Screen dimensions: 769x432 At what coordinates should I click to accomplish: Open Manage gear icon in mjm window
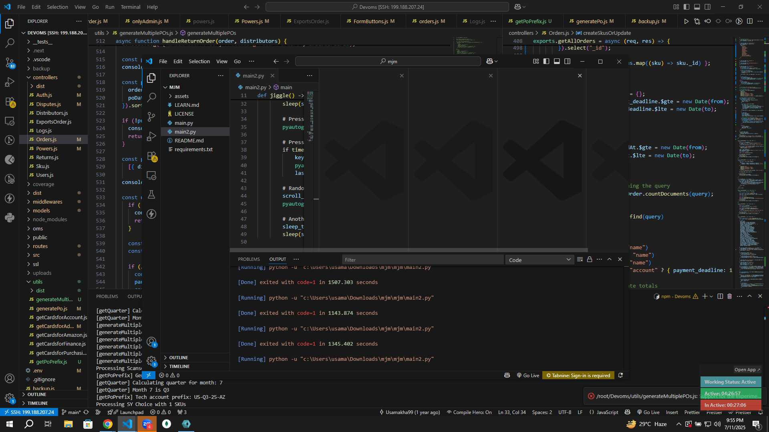click(x=151, y=361)
